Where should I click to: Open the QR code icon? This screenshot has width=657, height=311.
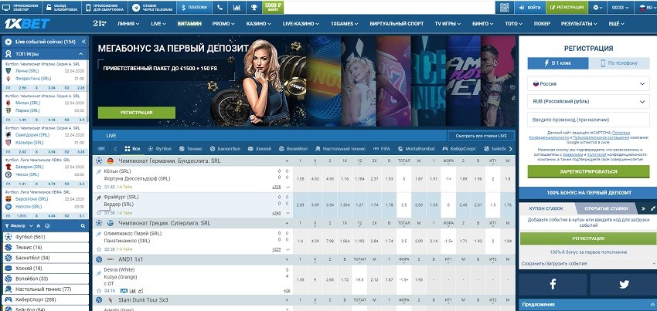[504, 7]
